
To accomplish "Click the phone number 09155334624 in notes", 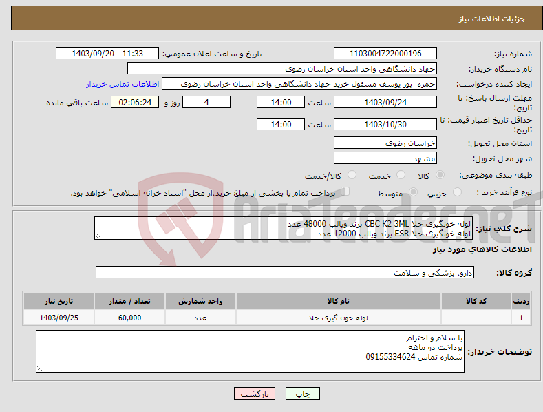I will point(390,357).
